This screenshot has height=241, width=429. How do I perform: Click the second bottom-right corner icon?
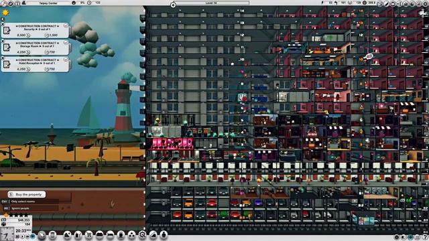click(404, 237)
